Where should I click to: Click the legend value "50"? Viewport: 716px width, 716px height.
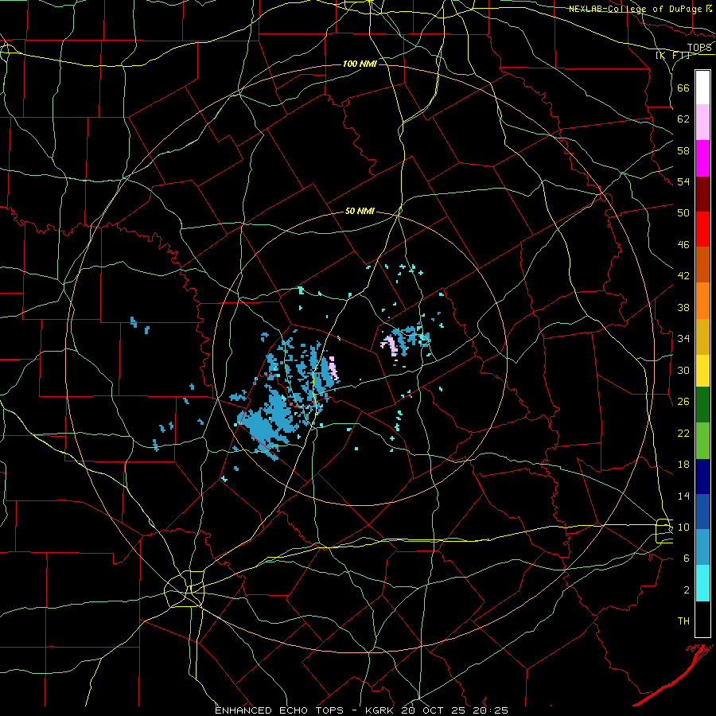(x=683, y=212)
